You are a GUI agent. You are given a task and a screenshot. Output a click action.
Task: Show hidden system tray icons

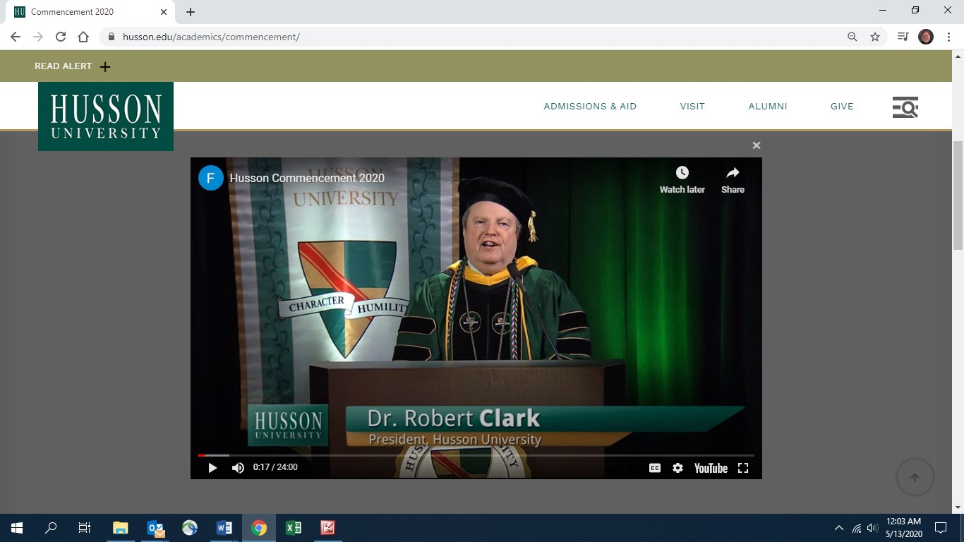(x=838, y=528)
